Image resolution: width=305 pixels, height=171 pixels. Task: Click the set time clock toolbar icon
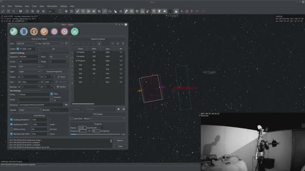[x=27, y=11]
